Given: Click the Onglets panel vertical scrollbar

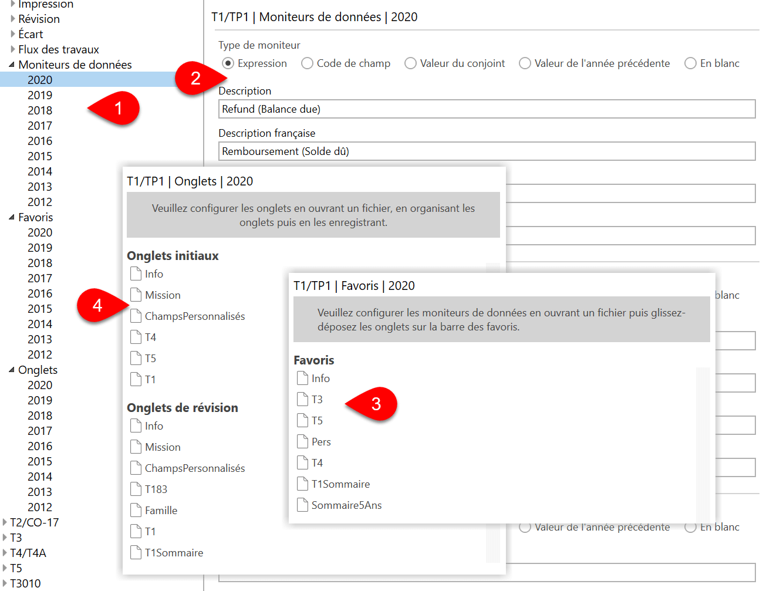Looking at the screenshot, I should [x=493, y=413].
